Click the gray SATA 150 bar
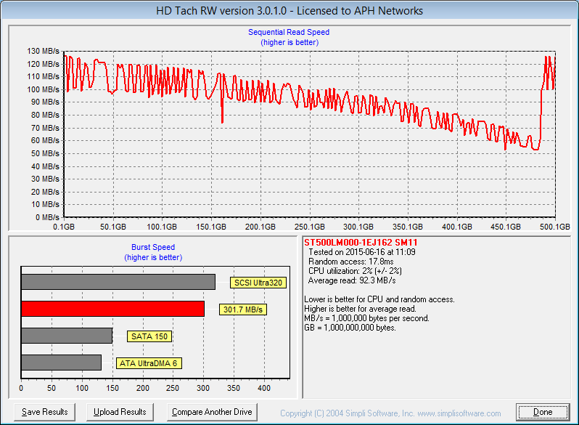 coord(66,336)
